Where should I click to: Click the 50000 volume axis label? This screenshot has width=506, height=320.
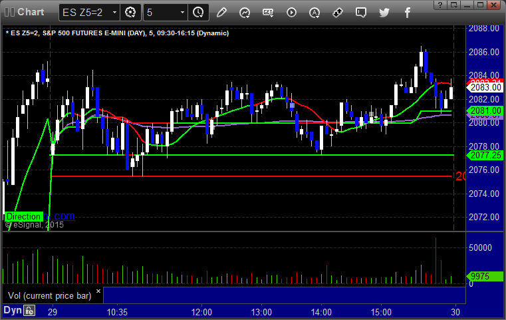[x=480, y=248]
